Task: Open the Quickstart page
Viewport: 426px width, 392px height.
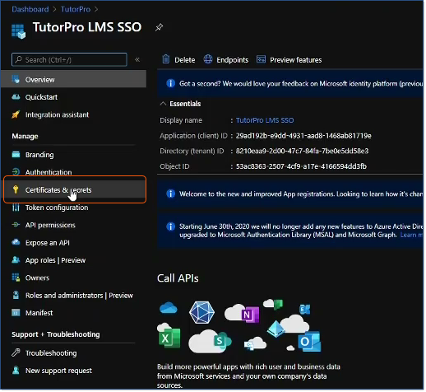Action: click(41, 97)
